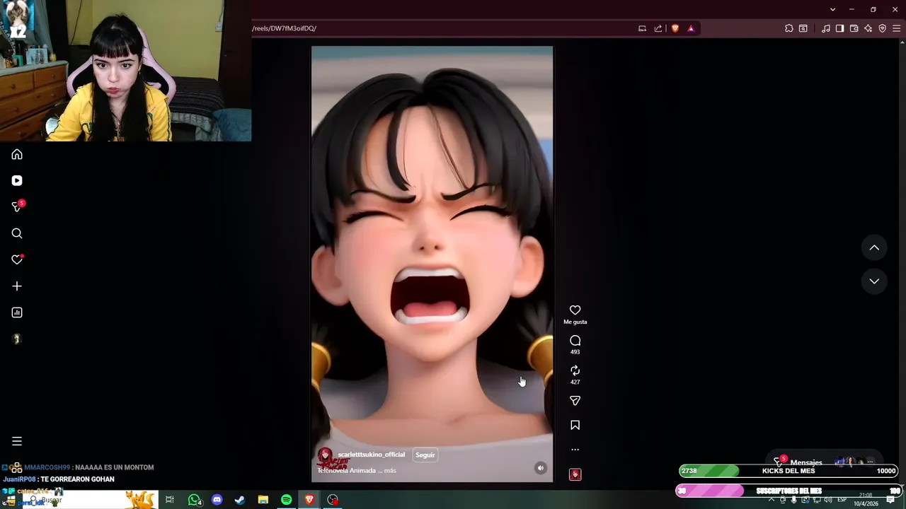906x509 pixels.
Task: Like the reel with heart icon
Action: tap(575, 310)
